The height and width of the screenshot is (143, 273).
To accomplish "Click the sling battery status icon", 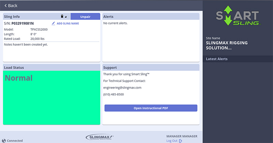I will pos(62,16).
